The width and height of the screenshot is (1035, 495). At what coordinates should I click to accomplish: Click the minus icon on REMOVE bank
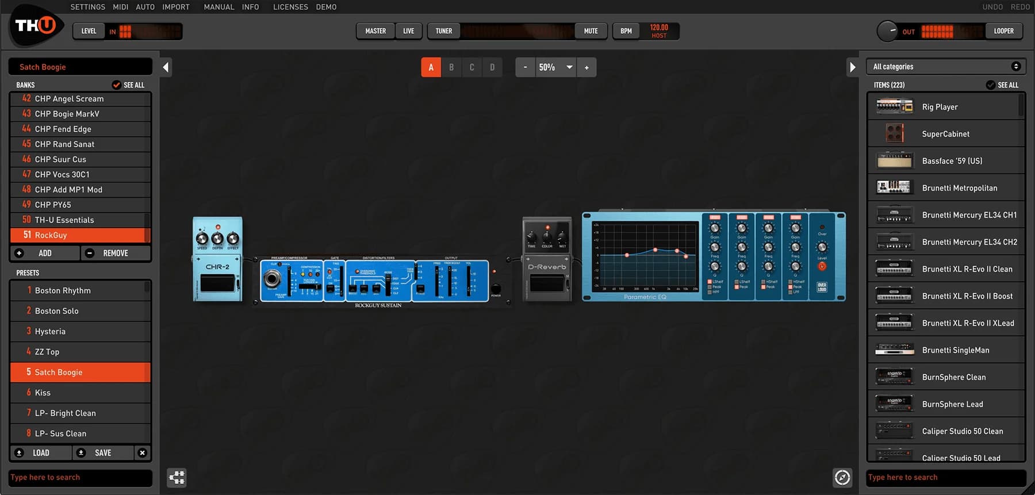click(x=89, y=253)
